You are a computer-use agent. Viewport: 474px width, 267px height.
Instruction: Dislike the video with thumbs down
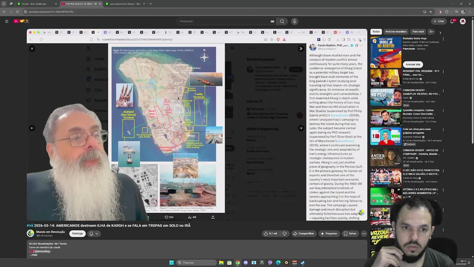click(284, 234)
